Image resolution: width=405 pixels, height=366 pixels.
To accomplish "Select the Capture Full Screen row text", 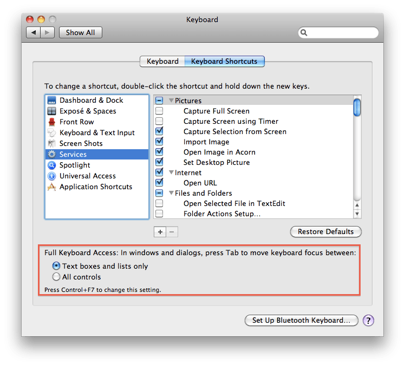I will click(x=217, y=111).
